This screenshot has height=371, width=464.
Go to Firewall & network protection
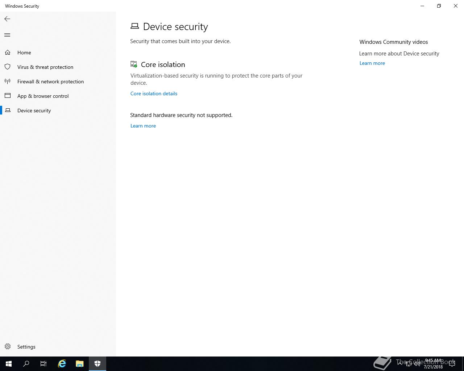click(58, 82)
